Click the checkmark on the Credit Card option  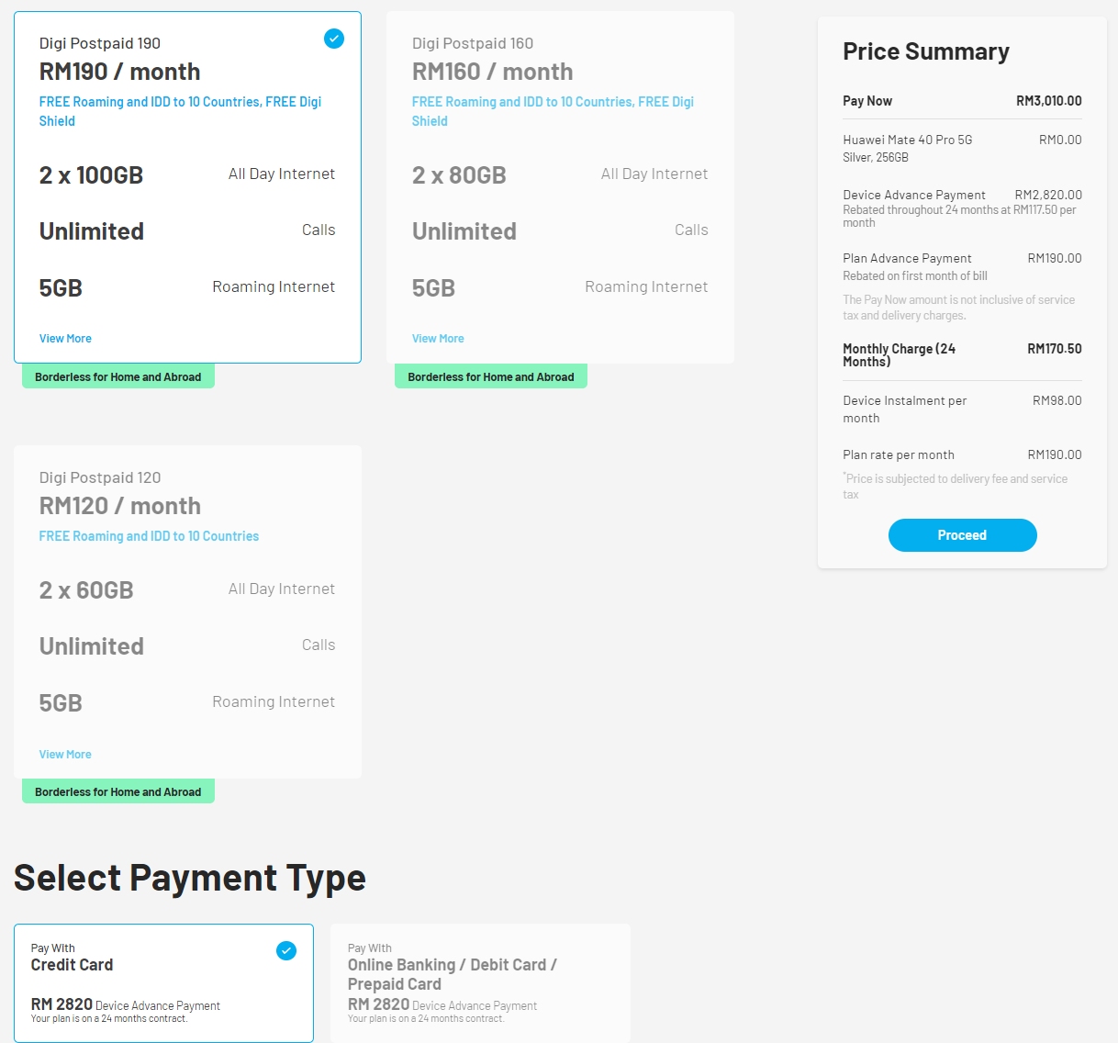pyautogui.click(x=286, y=950)
